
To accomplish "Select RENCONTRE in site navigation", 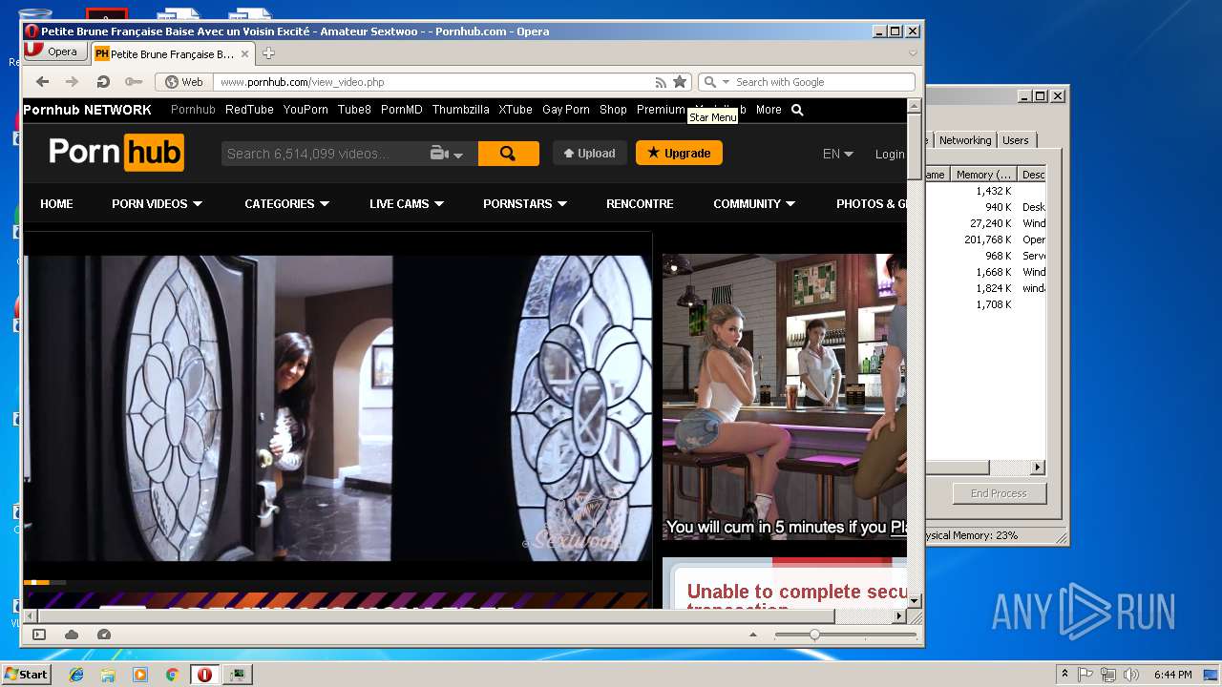I will click(640, 203).
